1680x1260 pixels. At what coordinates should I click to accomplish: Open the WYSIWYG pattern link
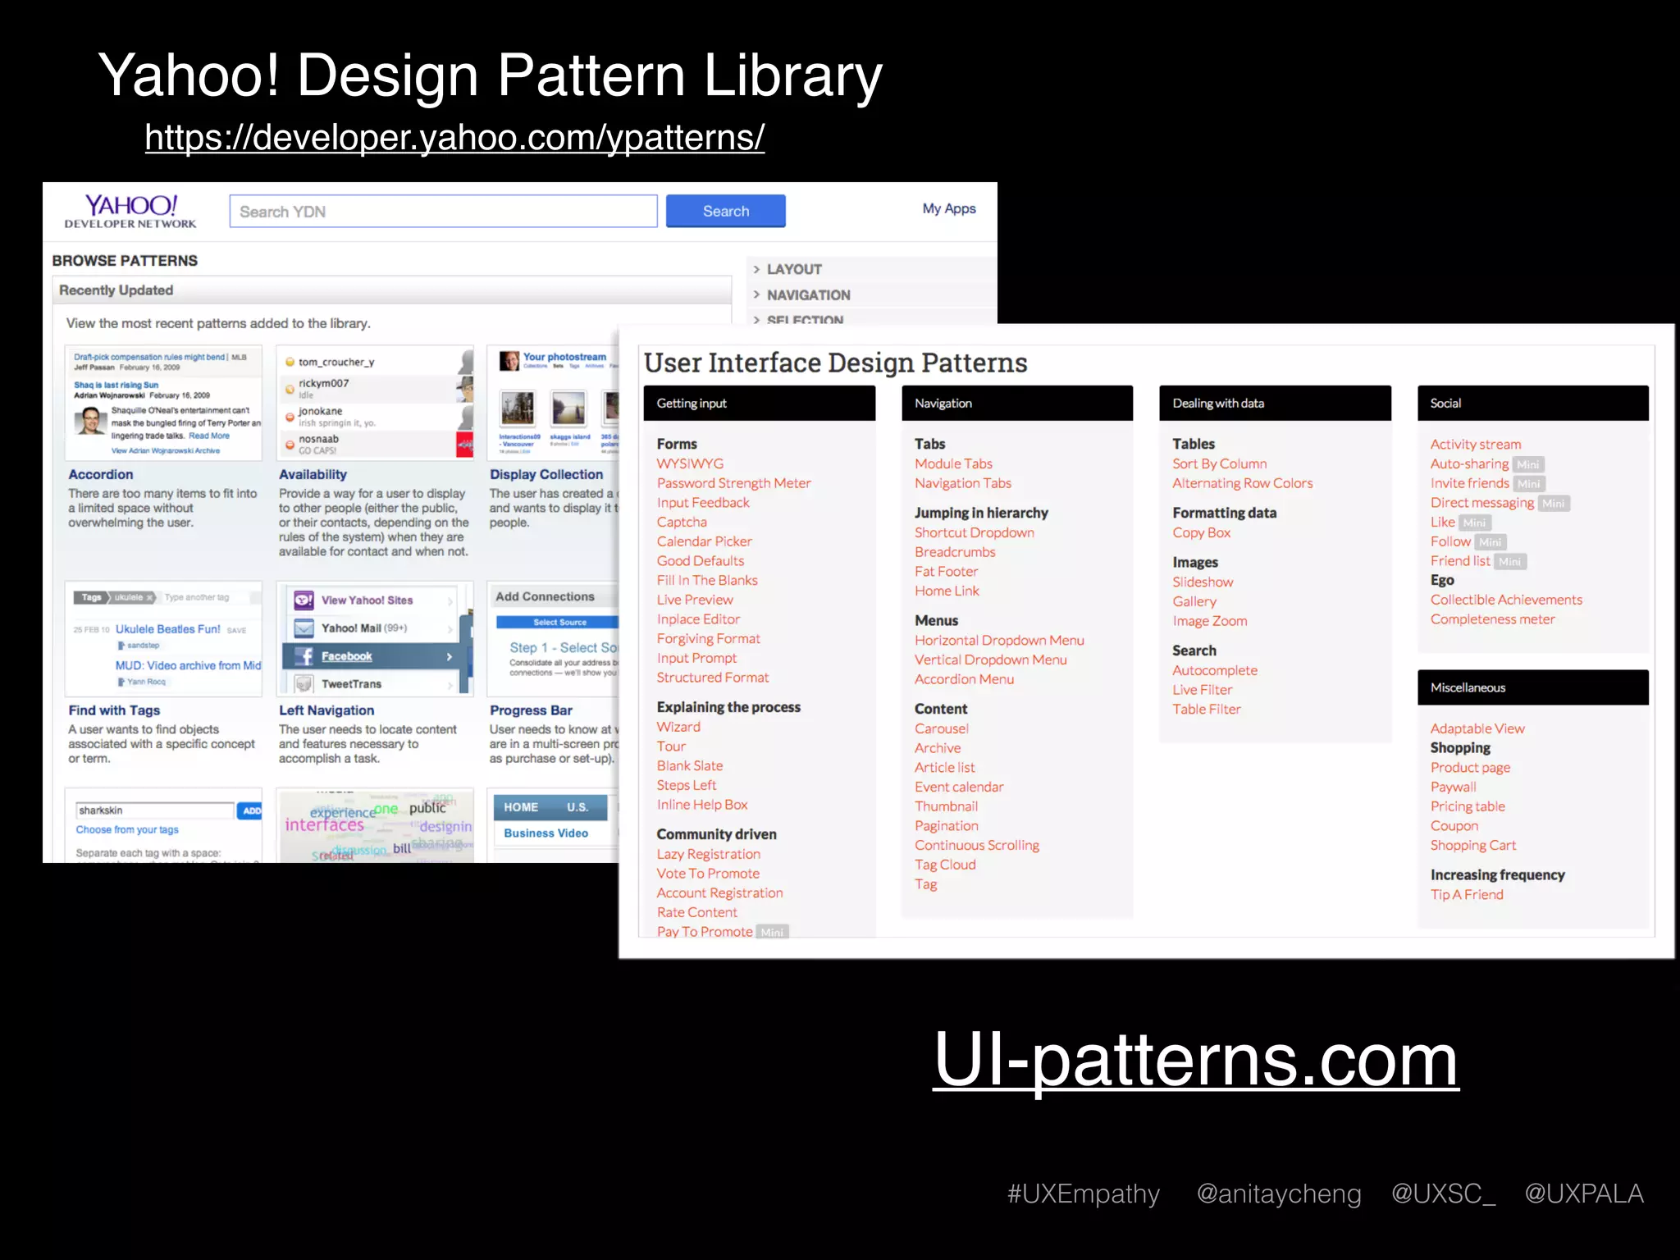pos(690,463)
